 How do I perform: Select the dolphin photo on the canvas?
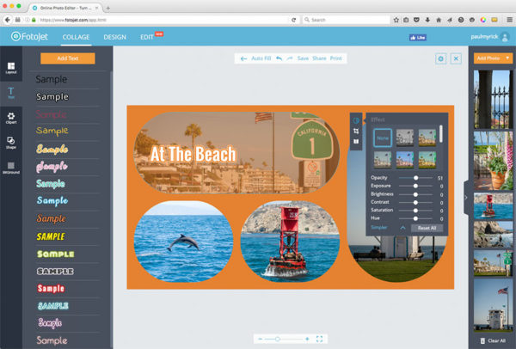tap(183, 242)
